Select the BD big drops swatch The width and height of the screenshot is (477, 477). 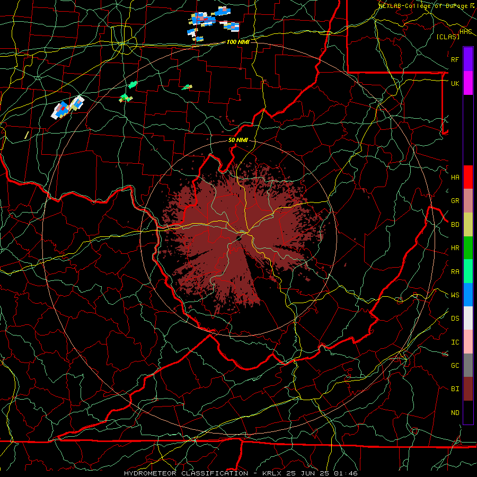click(x=468, y=224)
